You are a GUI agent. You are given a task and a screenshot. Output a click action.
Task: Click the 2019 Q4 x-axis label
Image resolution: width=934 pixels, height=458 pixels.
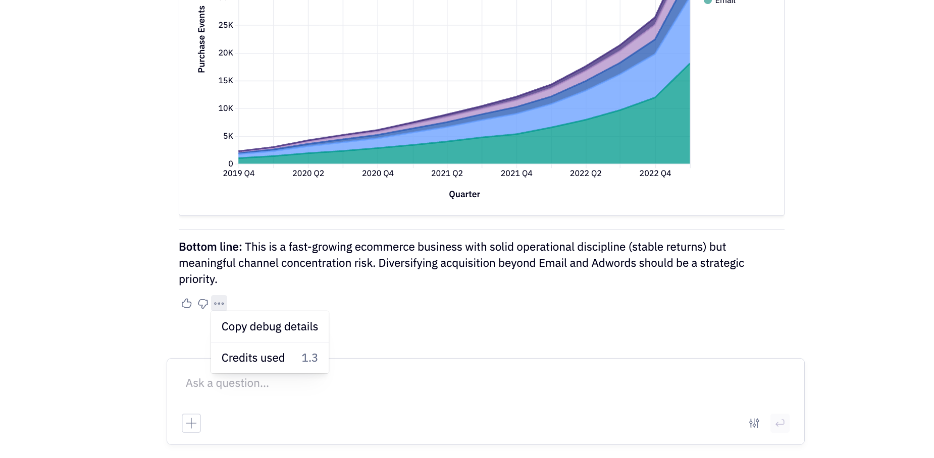pos(239,174)
